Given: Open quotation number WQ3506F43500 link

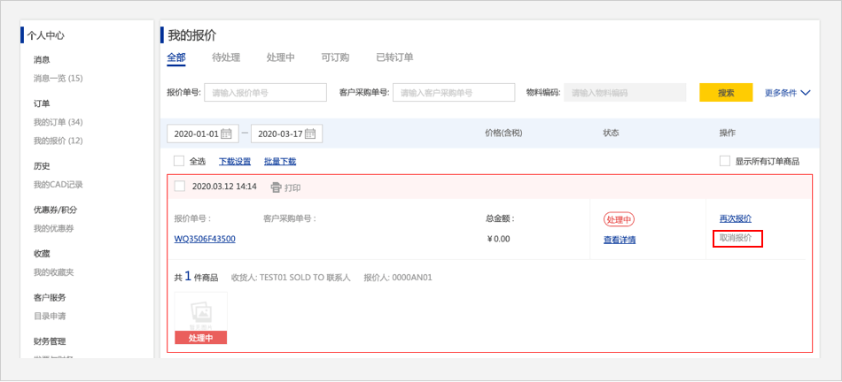Looking at the screenshot, I should [x=205, y=239].
